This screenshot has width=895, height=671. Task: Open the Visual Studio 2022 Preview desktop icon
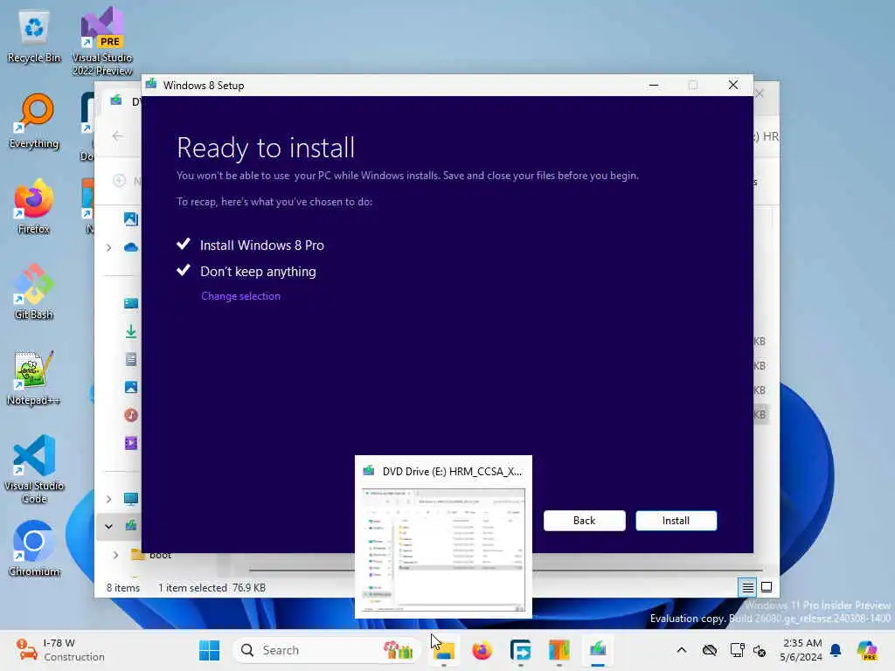102,42
